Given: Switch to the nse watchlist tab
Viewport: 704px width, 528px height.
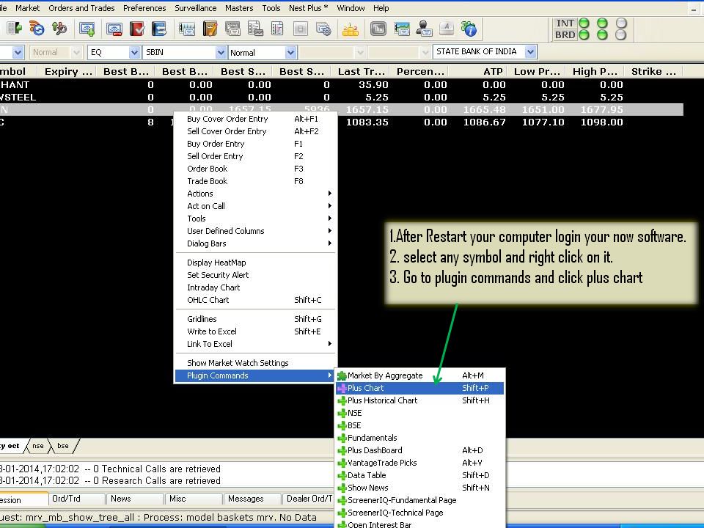Looking at the screenshot, I should (x=38, y=446).
